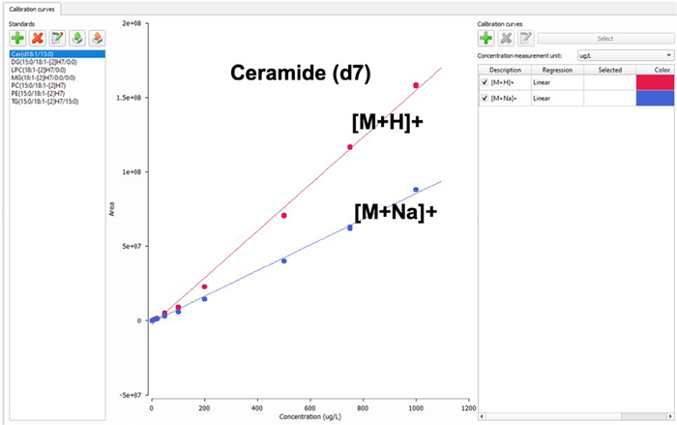The image size is (677, 425).
Task: Select TG(15:0/18:1-[2]H7/15:0) in the standards list
Action: click(x=44, y=101)
